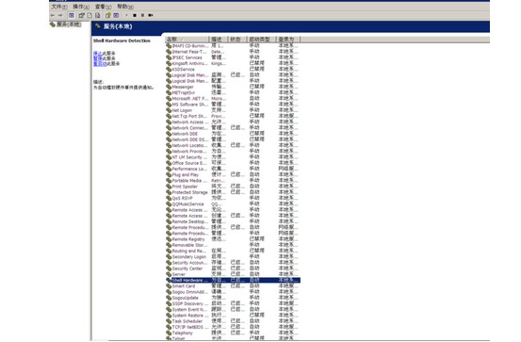Viewport: 521px width, 342px height.
Task: Select the SogouUpdate service row
Action: pyautogui.click(x=233, y=298)
